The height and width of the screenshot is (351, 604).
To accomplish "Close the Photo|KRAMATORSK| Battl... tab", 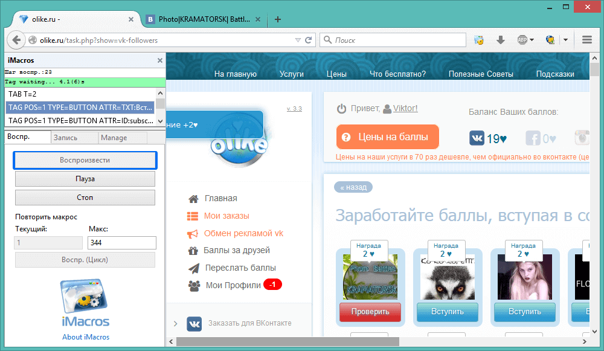I will (258, 19).
